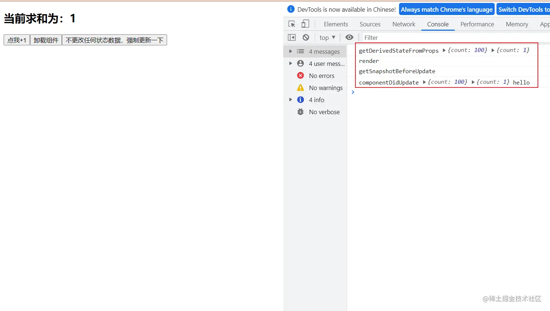Viewport: 550px width, 311px height.
Task: Click the Switch DevTools to Chinese button
Action: [x=523, y=10]
